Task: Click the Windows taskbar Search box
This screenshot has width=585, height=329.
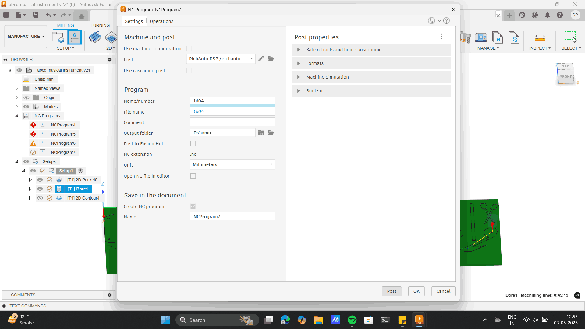Action: 217,320
